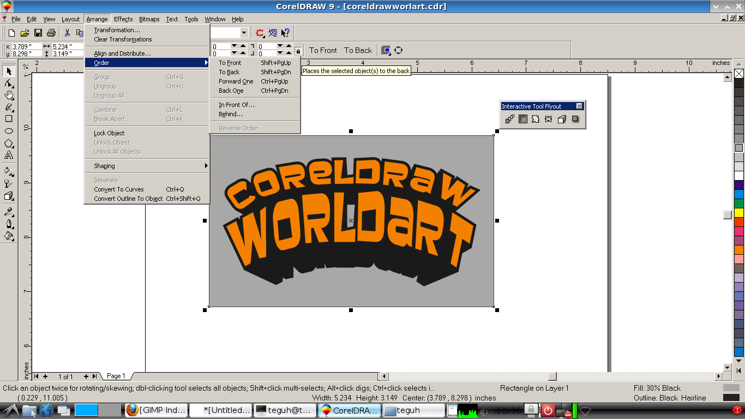The width and height of the screenshot is (745, 419).
Task: Select the Interactive Extrude tool
Action: 561,119
